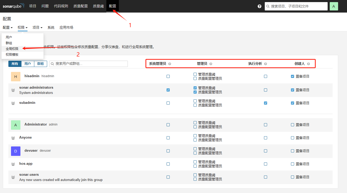The height and width of the screenshot is (193, 347).
Task: Uncheck 系统管理员 for sonar-administrators
Action: click(x=168, y=90)
